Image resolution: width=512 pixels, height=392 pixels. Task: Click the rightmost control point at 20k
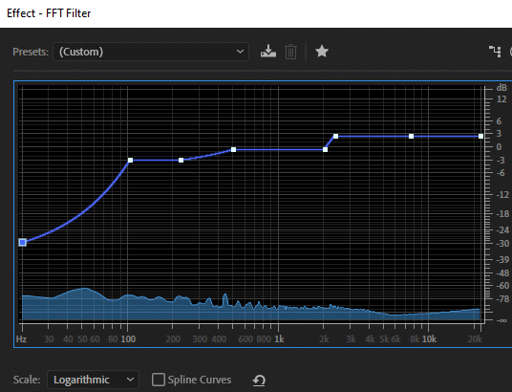pyautogui.click(x=480, y=136)
